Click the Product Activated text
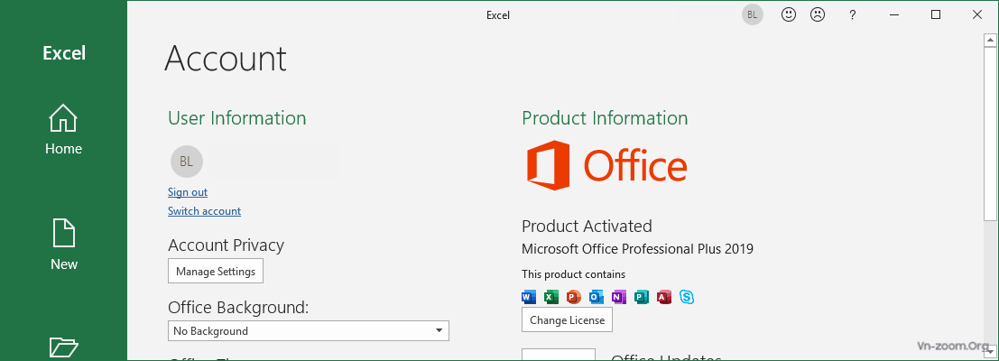 [587, 226]
